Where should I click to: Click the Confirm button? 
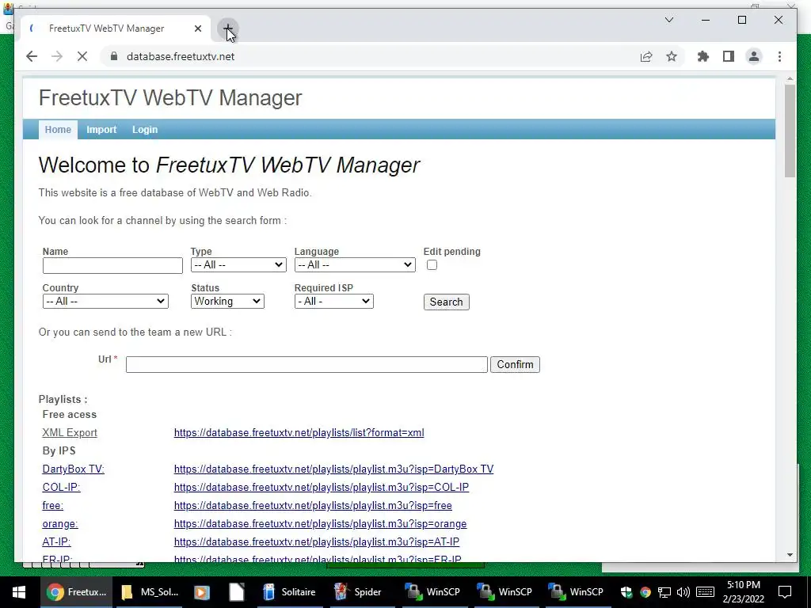point(515,364)
